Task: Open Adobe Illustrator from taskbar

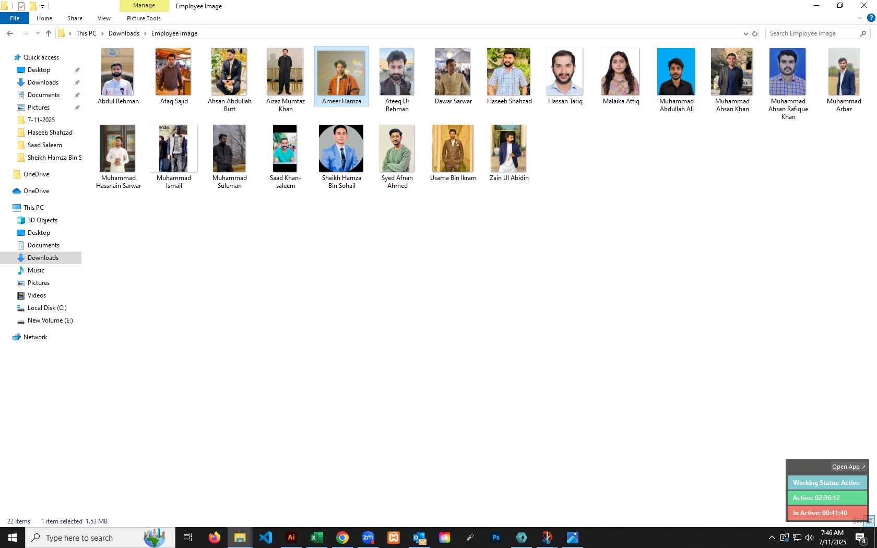Action: click(291, 538)
